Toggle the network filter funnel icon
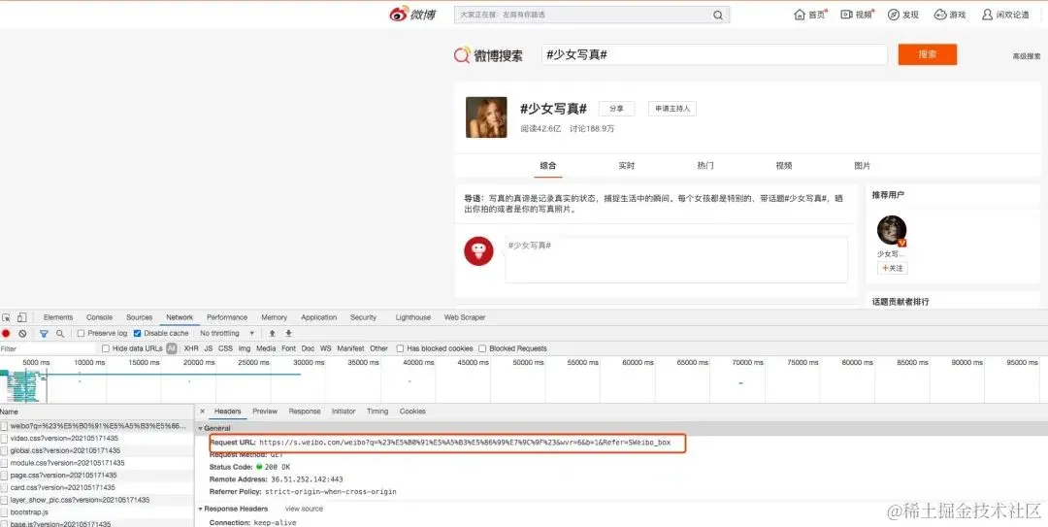Viewport: 1048px width, 527px height. (x=44, y=333)
